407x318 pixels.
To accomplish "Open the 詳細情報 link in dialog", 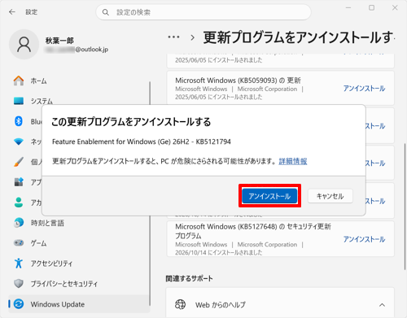I will click(293, 161).
